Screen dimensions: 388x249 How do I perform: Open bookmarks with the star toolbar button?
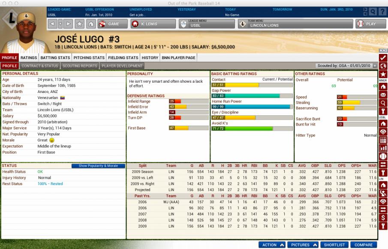79,24
